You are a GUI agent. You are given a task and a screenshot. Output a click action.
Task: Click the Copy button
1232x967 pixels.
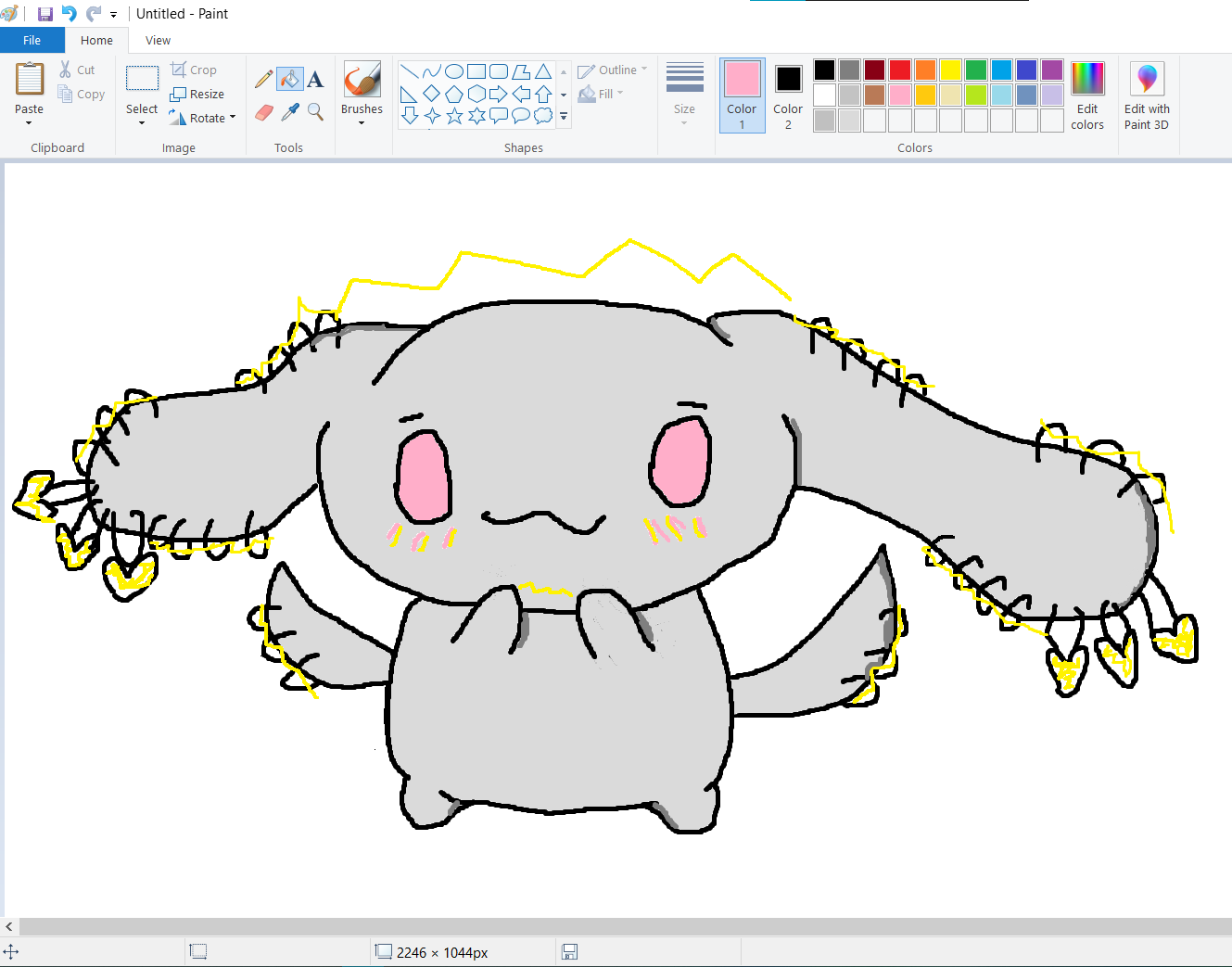81,94
